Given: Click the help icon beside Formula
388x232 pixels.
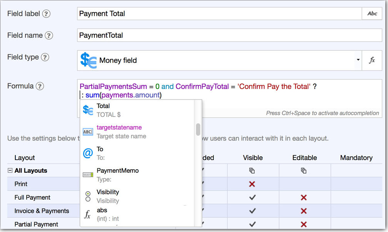Looking at the screenshot, I should pyautogui.click(x=40, y=86).
